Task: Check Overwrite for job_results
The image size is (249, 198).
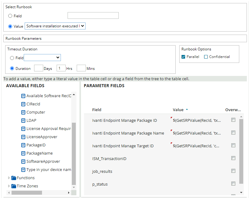Action: [233, 171]
